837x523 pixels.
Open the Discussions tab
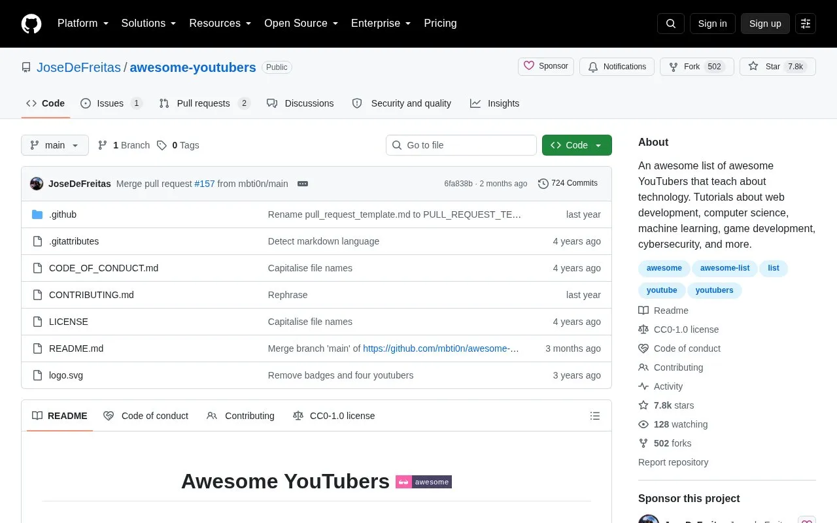[300, 103]
